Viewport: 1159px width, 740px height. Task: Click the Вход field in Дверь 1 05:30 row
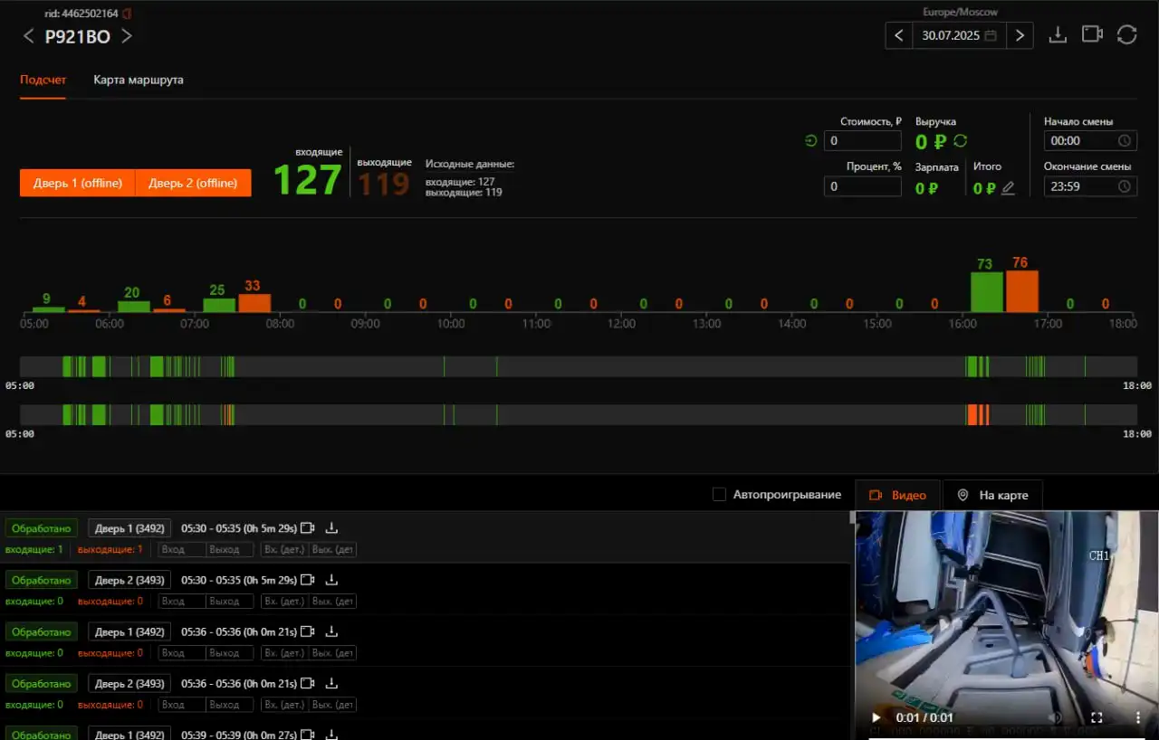(x=182, y=549)
